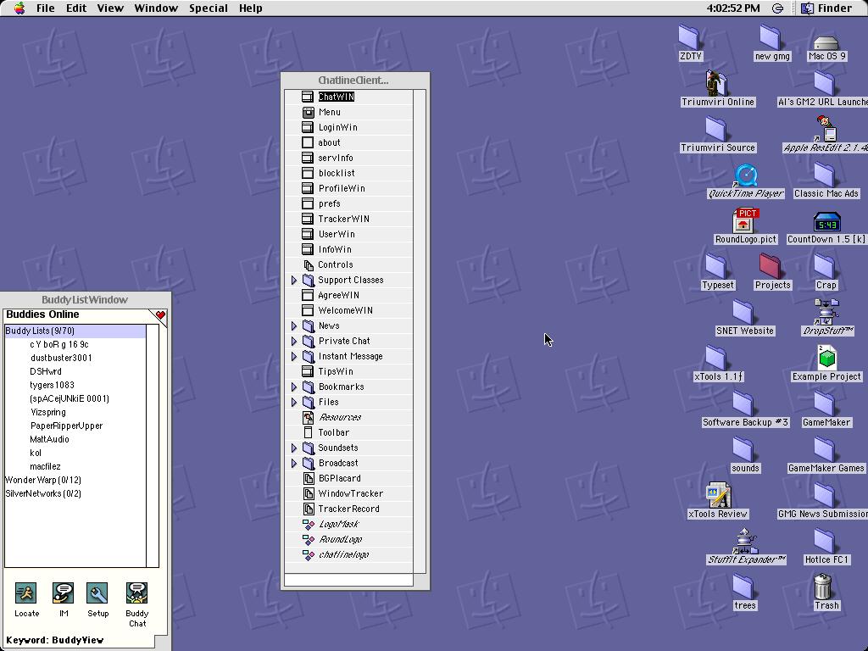Click the xTools Review document icon

(718, 495)
